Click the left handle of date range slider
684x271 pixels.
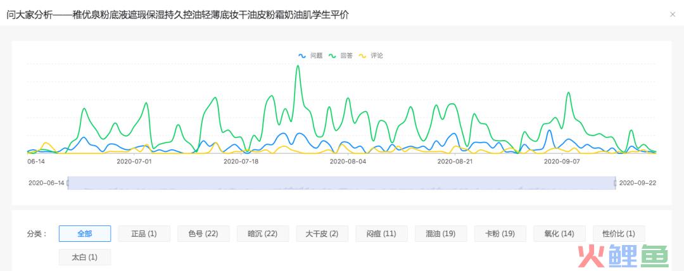[68, 183]
